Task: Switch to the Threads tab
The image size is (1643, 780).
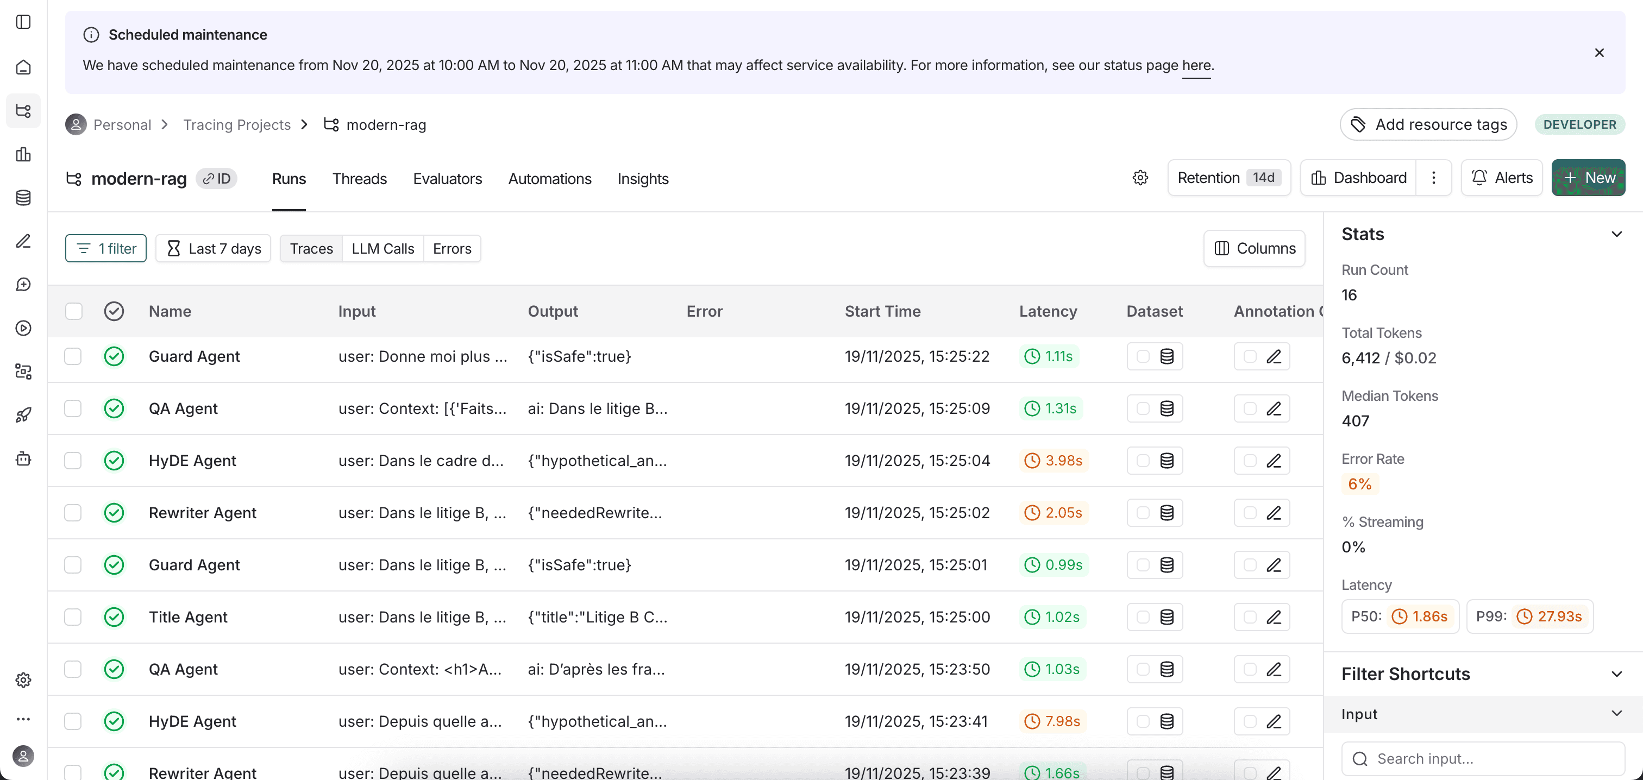Action: [359, 179]
